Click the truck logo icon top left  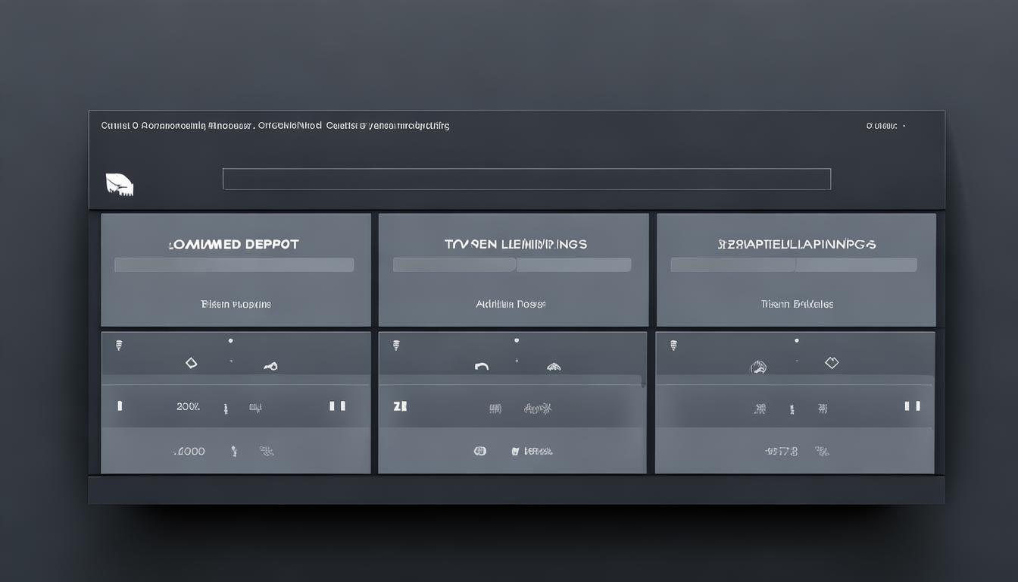point(120,183)
